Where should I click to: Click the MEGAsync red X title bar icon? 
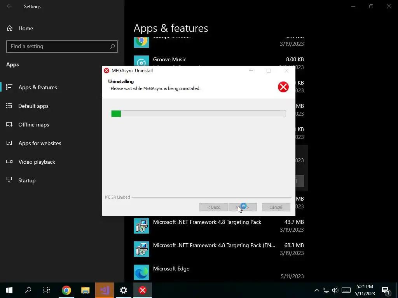click(106, 71)
